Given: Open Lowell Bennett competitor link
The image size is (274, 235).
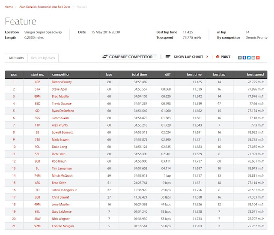Looking at the screenshot, I should [63, 132].
